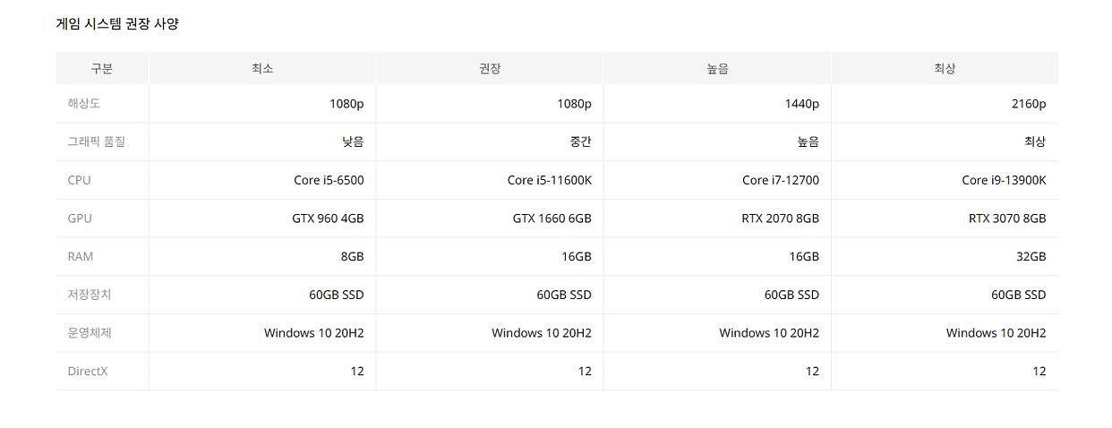Select the 그래픽 품질 row label
The height and width of the screenshot is (428, 1112).
(x=96, y=141)
